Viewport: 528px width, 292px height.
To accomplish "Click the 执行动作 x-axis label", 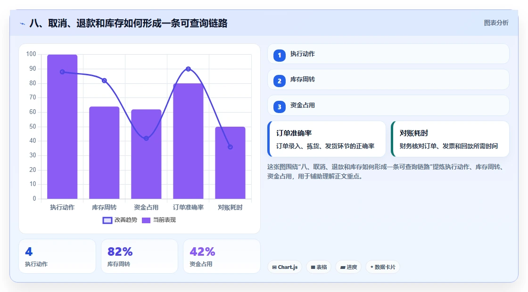I will coord(62,208).
